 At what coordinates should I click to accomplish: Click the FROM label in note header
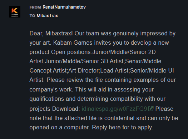click(x=35, y=7)
